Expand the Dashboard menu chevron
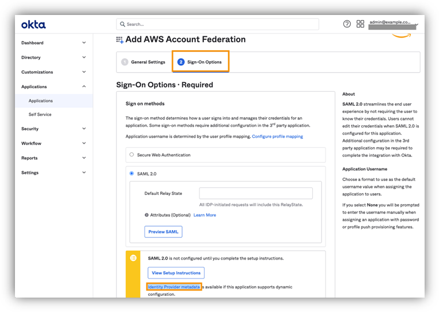 click(x=84, y=43)
